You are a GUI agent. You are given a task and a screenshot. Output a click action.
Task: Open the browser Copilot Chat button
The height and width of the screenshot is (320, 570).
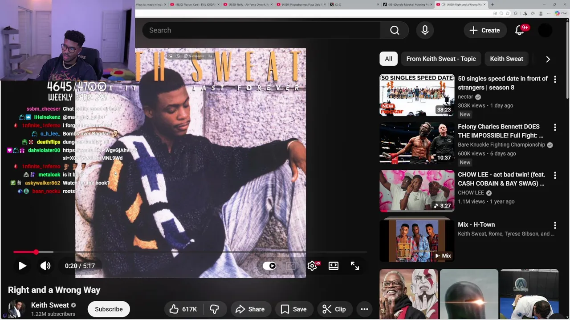560,13
